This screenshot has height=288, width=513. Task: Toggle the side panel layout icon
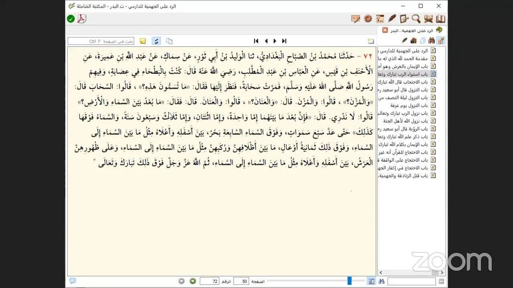point(372,281)
